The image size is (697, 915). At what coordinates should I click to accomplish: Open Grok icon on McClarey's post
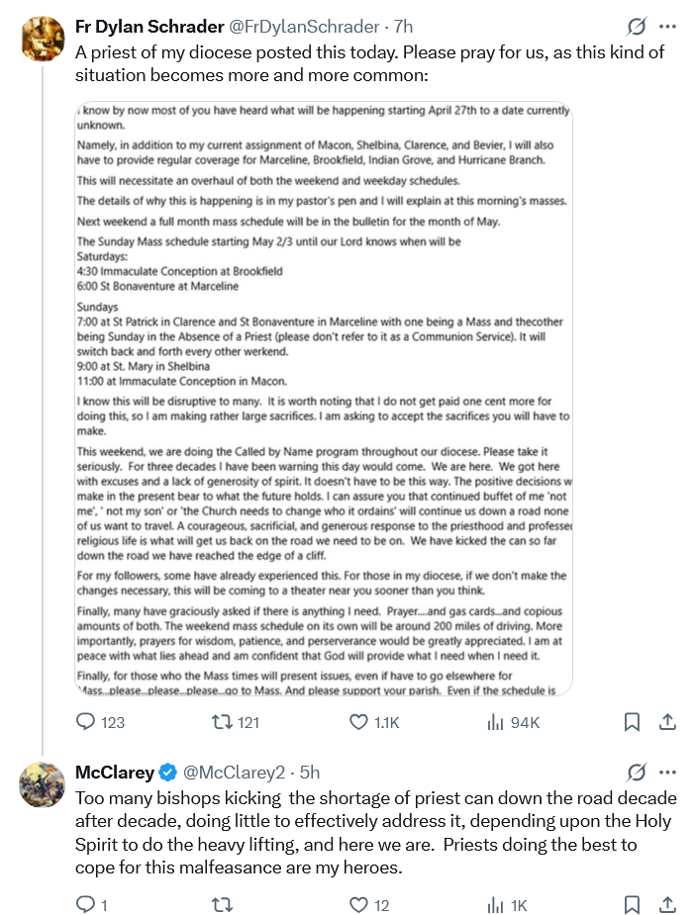coord(637,772)
